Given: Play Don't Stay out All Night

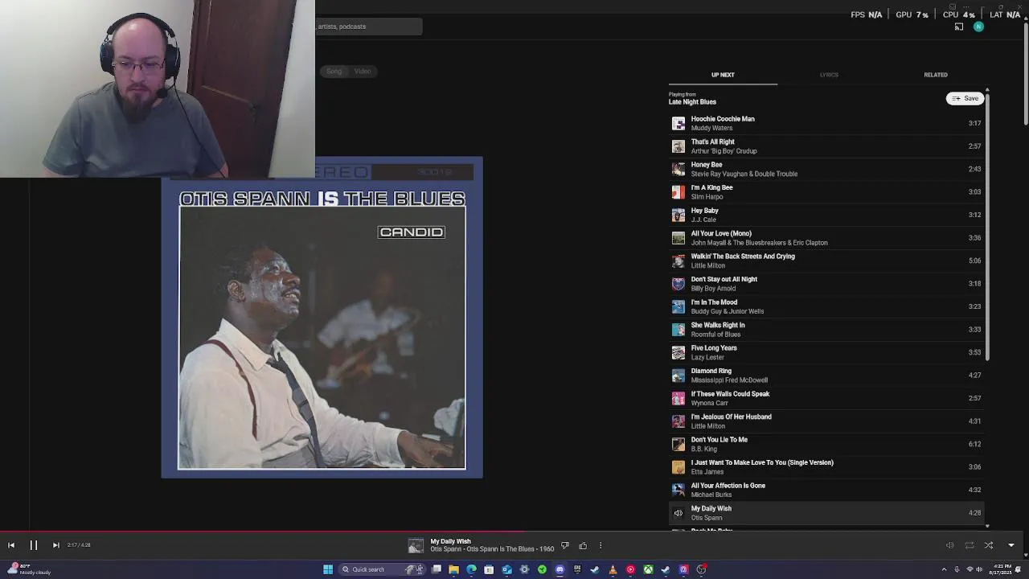Looking at the screenshot, I should click(x=826, y=284).
